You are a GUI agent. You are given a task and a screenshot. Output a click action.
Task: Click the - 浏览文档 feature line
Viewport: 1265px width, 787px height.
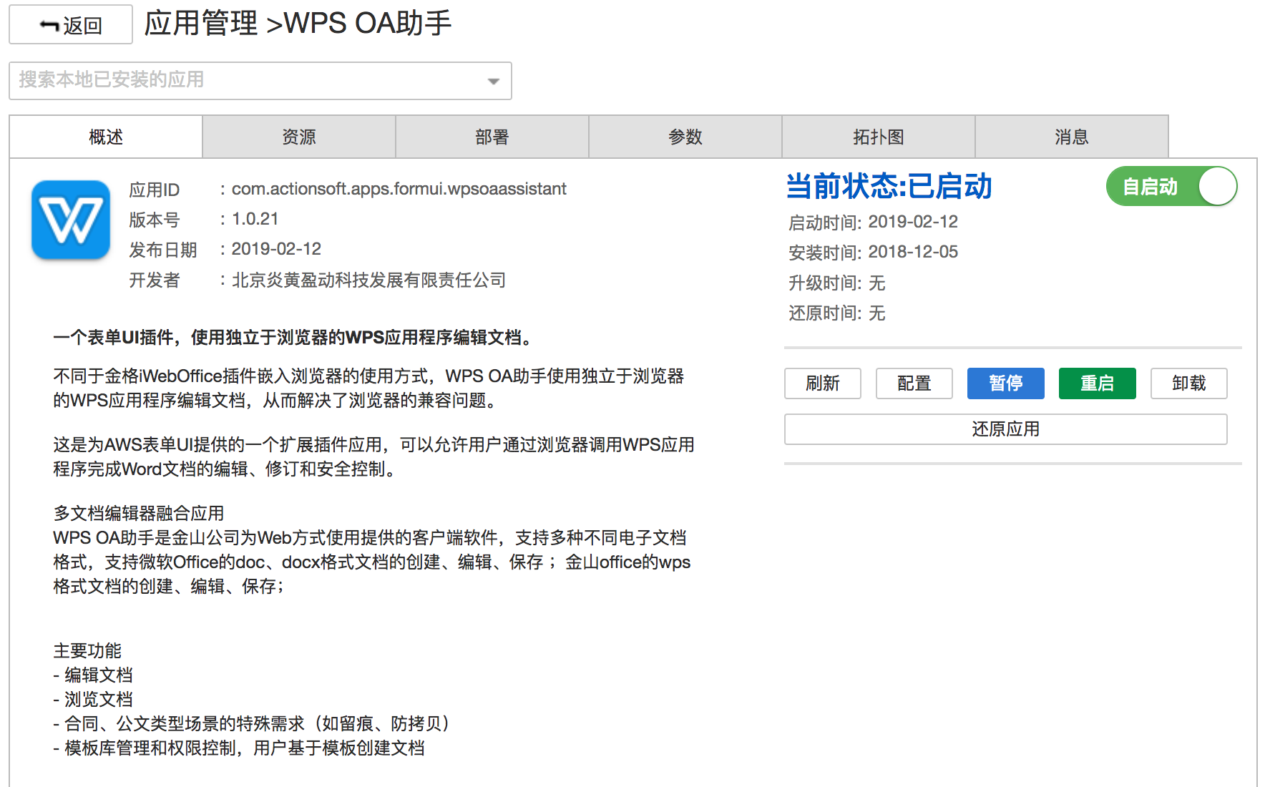pos(93,699)
